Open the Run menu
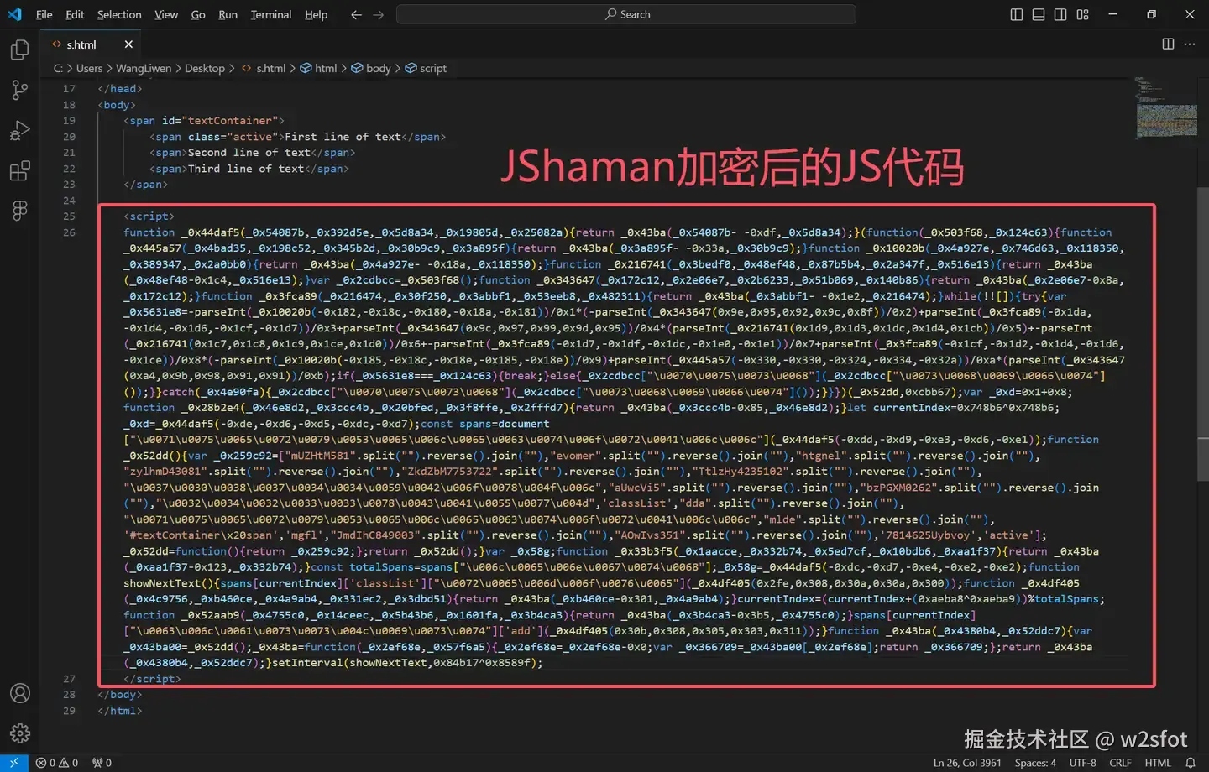This screenshot has width=1209, height=772. pos(228,14)
